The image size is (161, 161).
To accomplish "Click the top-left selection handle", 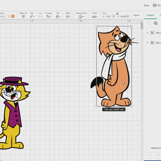I will pyautogui.click(x=96, y=26).
